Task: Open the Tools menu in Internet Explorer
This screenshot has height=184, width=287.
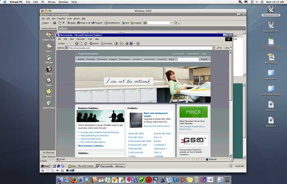Action: pos(90,39)
